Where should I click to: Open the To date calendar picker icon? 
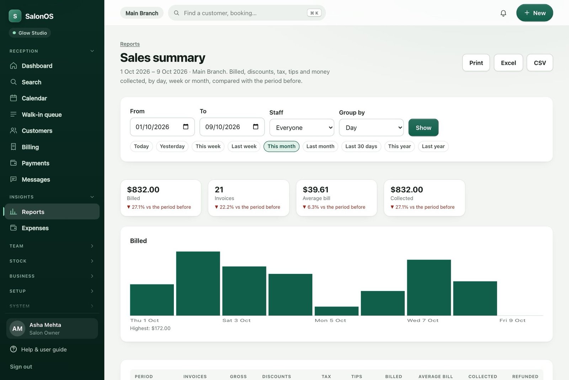[x=255, y=127]
